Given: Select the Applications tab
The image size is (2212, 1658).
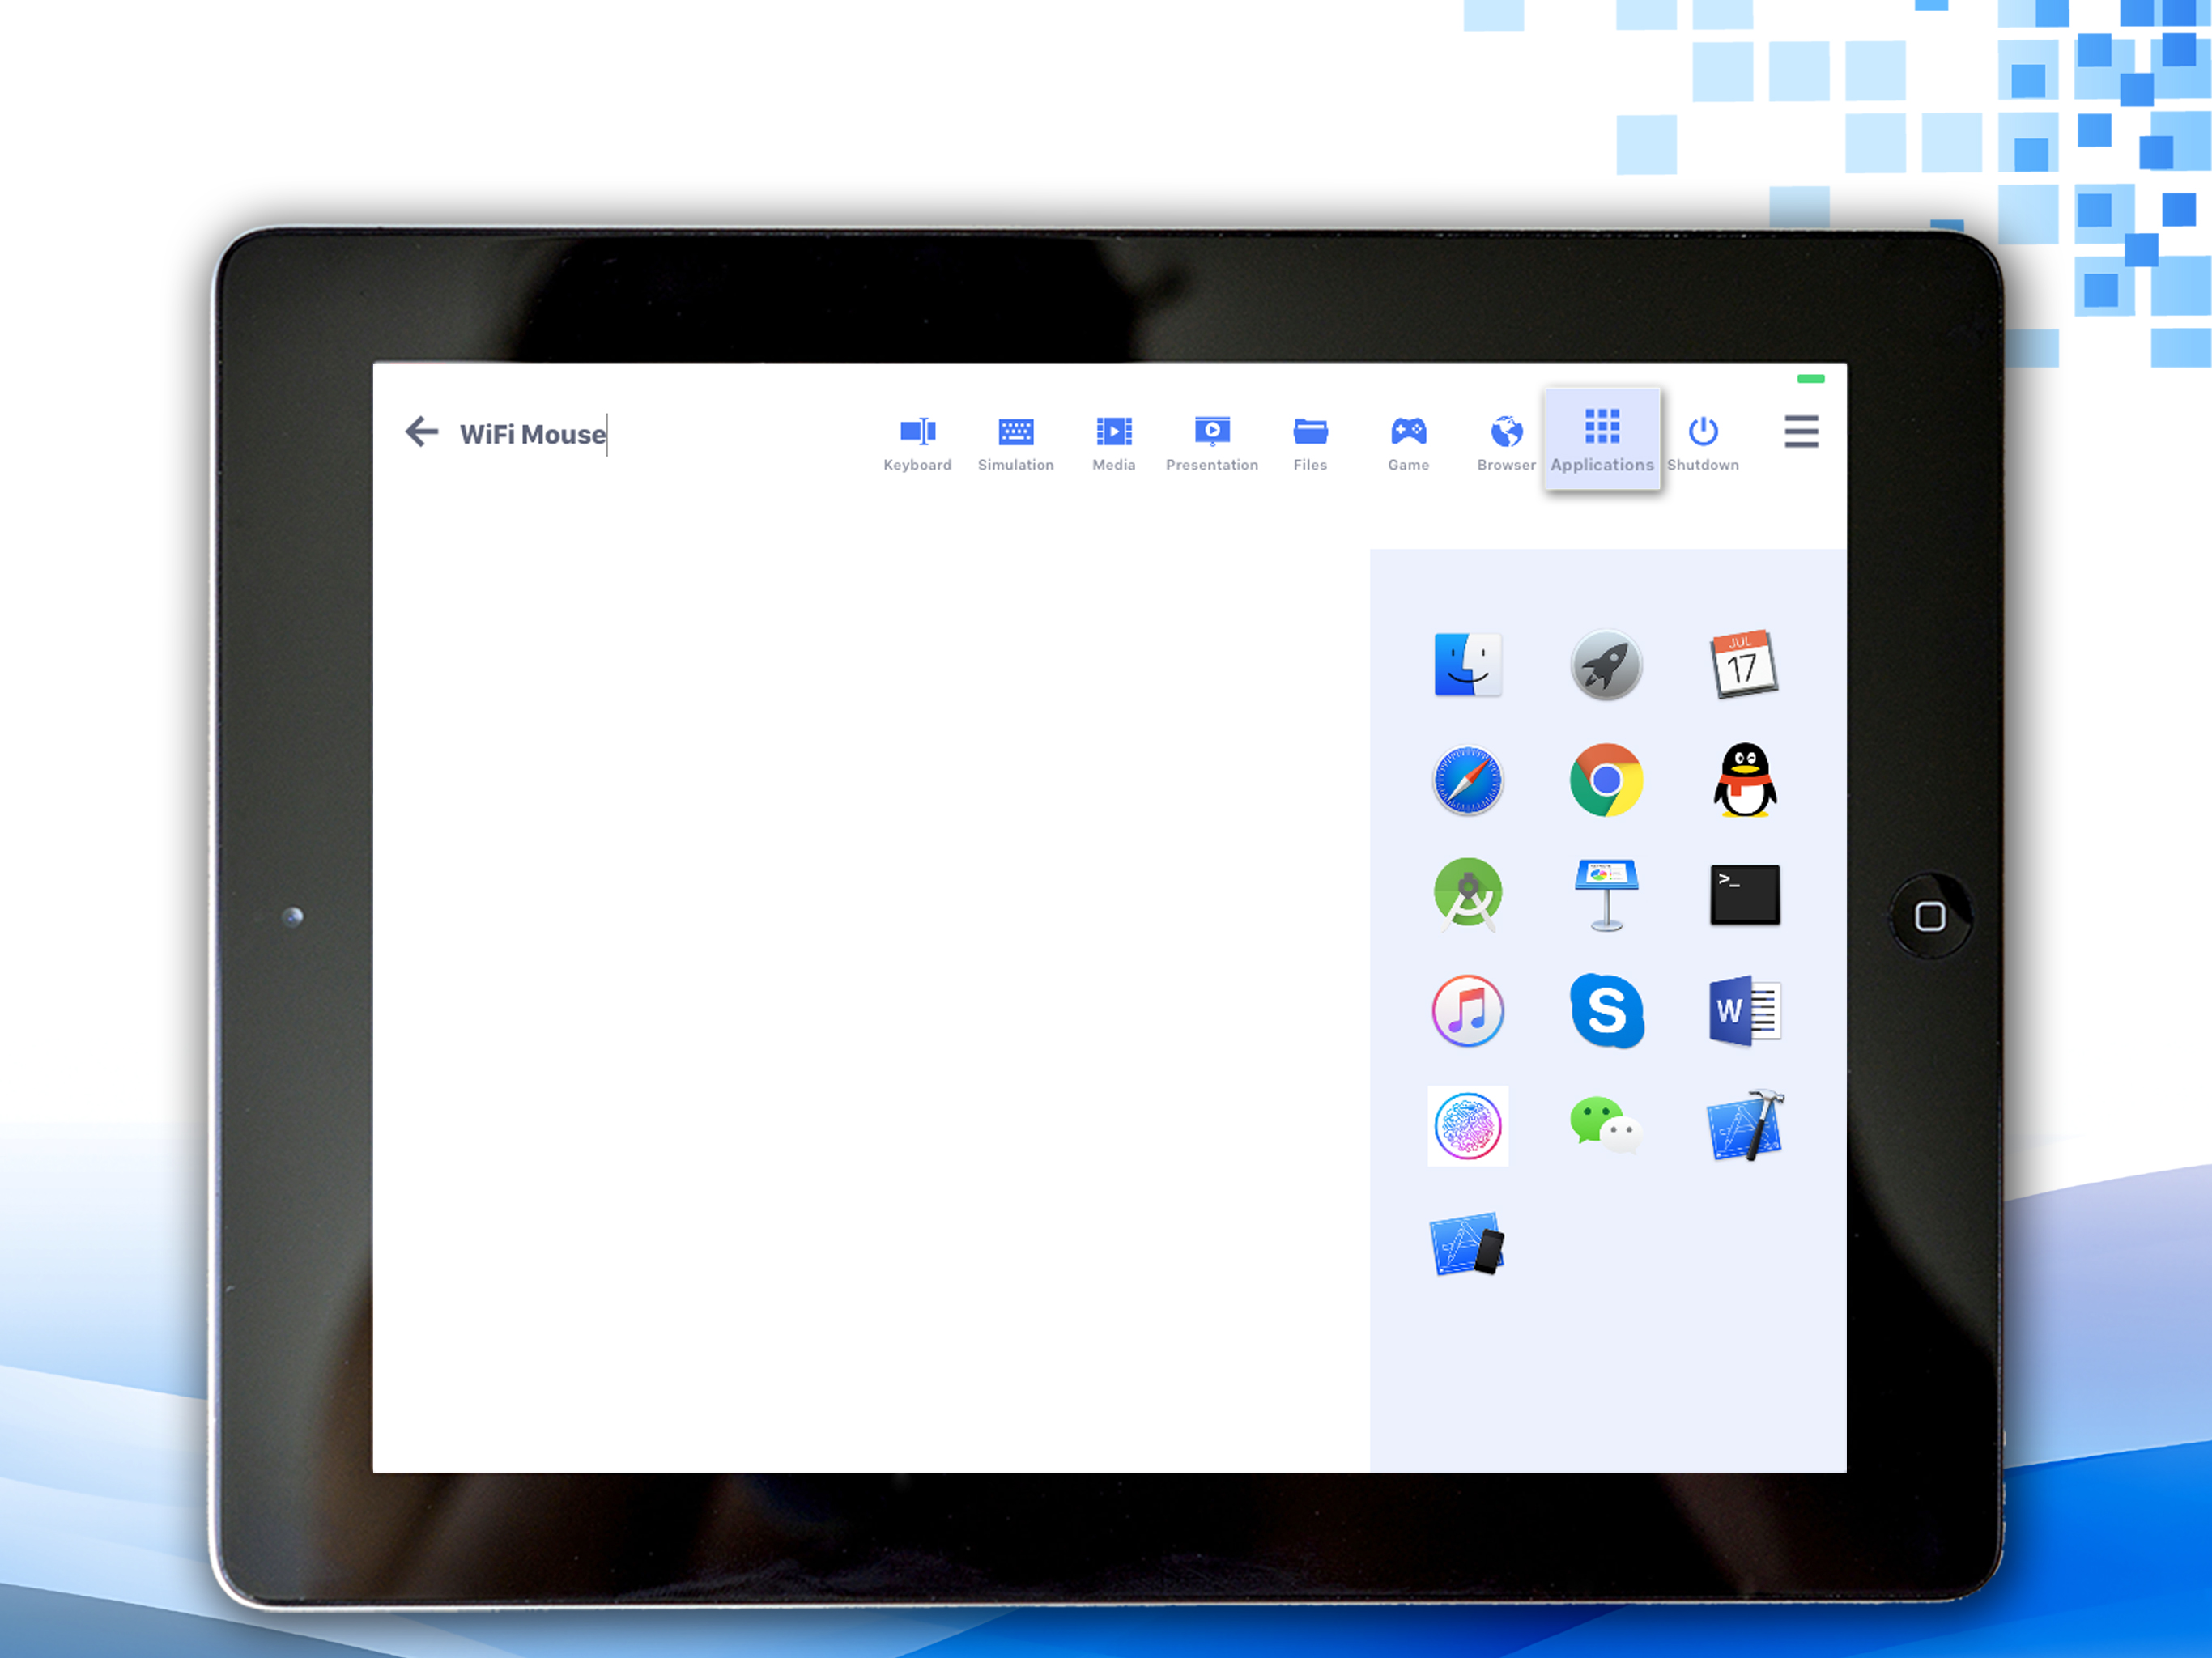Looking at the screenshot, I should click(x=1602, y=439).
